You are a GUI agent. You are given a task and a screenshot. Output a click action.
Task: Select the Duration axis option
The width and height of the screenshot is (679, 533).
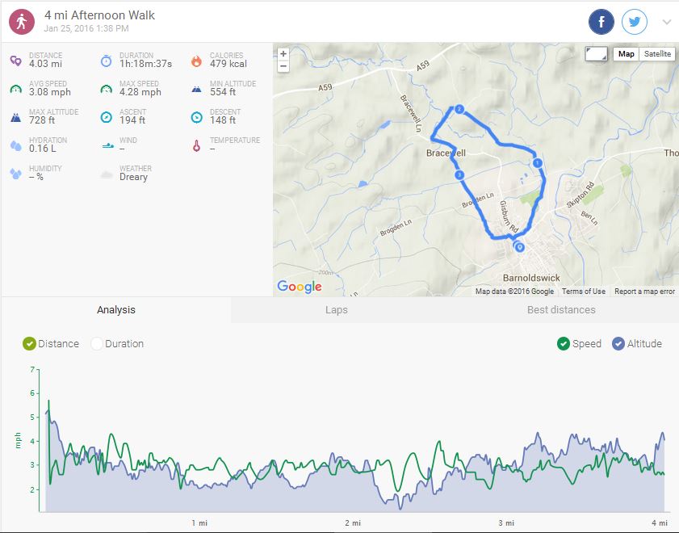pos(98,343)
